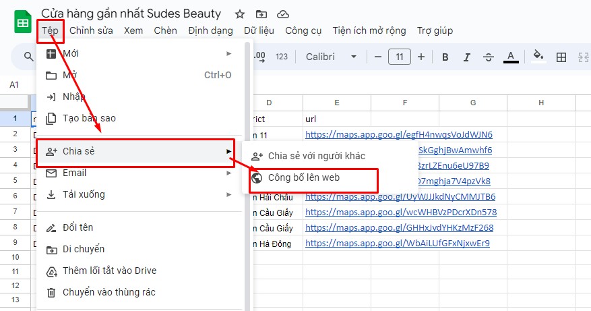Click the copy icon beside Tạo bản sao
This screenshot has height=311, width=591.
[51, 119]
